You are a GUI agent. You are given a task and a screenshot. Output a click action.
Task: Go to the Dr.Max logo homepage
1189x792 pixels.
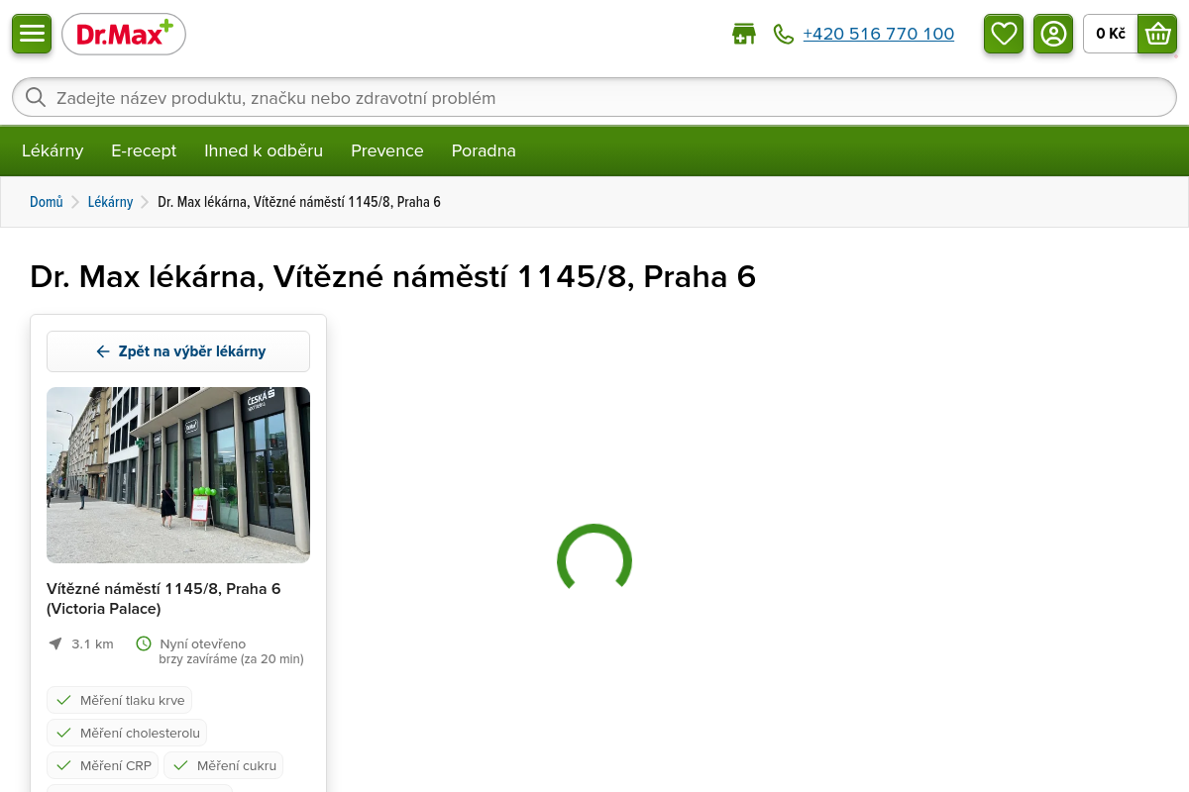[x=124, y=35]
